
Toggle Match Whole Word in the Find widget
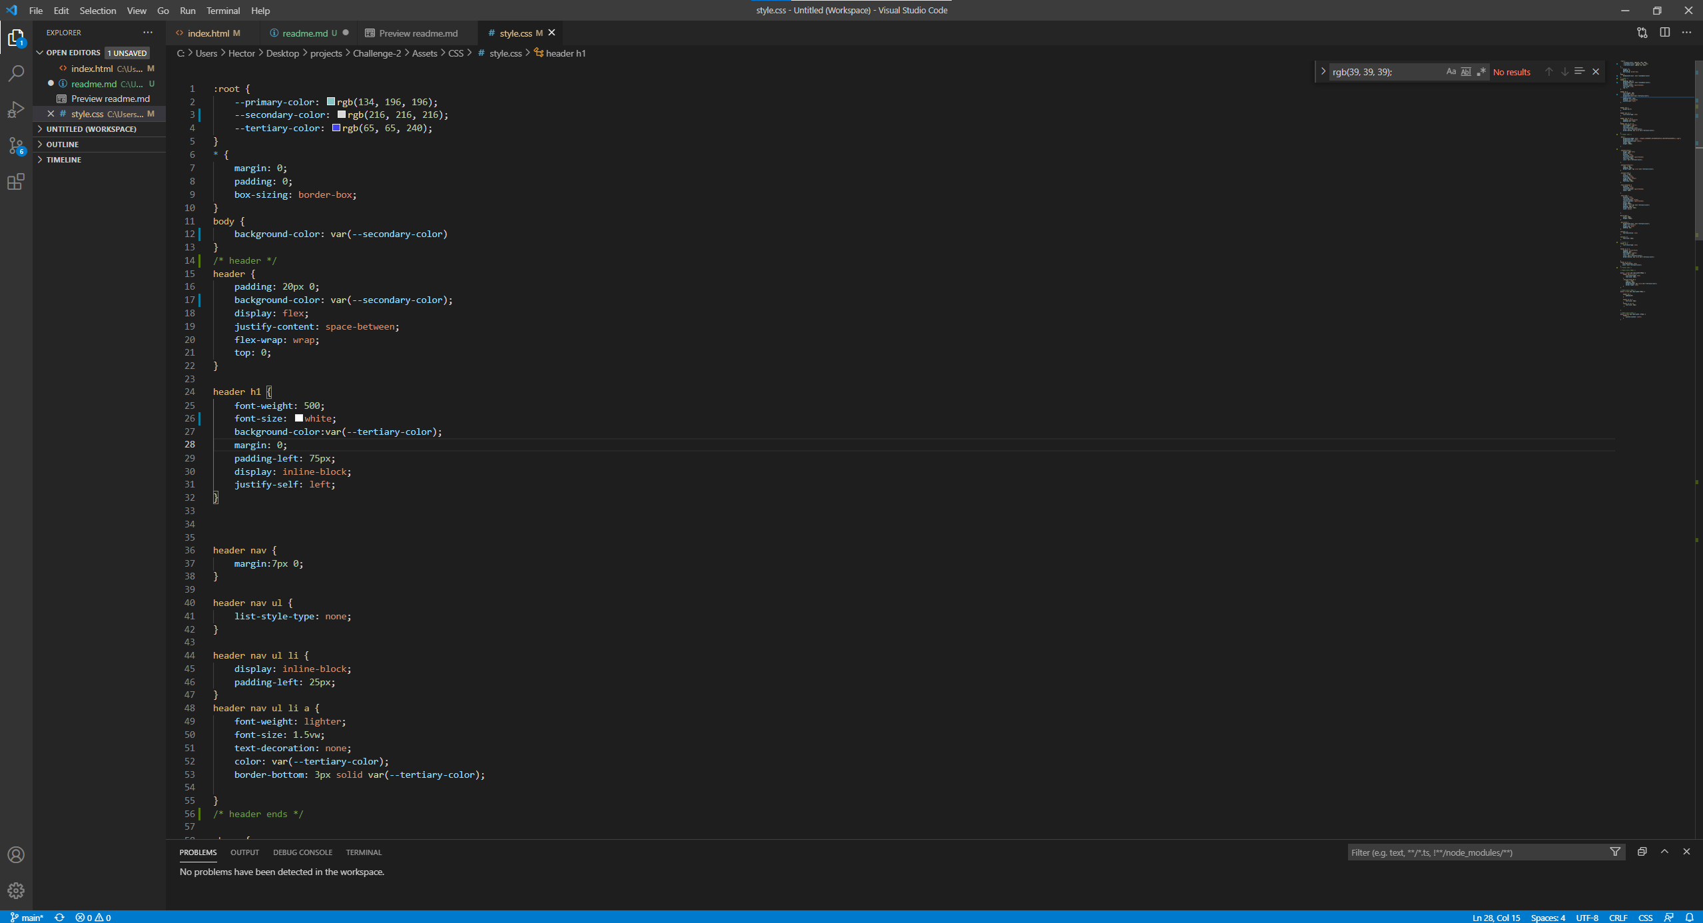[1466, 71]
